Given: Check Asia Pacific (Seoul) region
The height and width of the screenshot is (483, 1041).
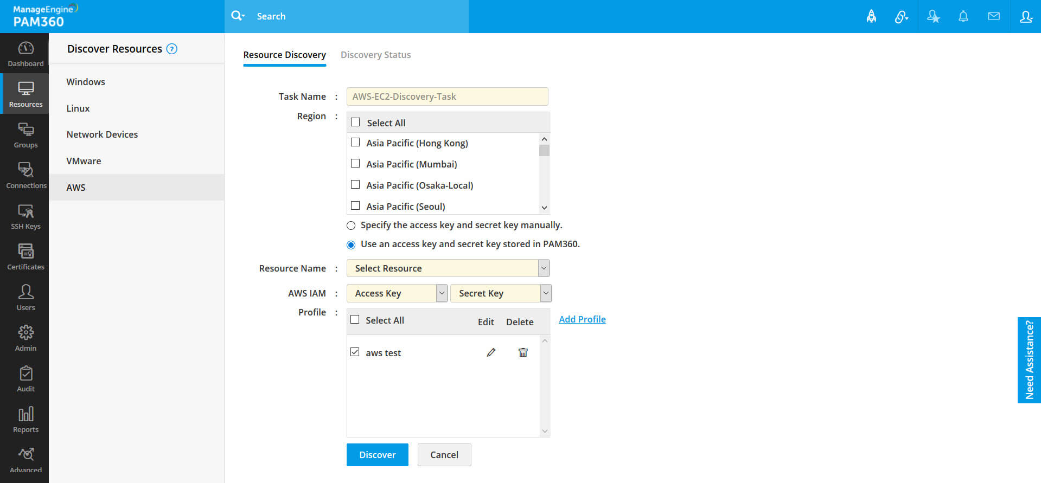Looking at the screenshot, I should click(x=355, y=206).
